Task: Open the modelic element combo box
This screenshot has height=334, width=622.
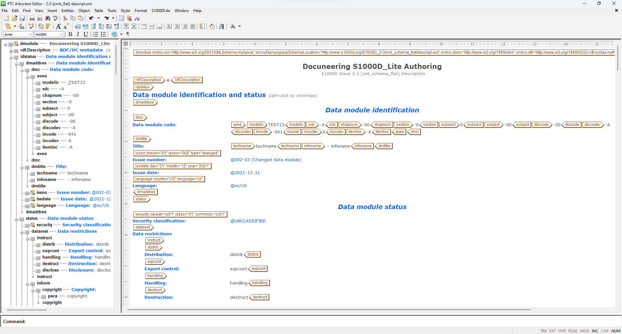Action: (49, 34)
